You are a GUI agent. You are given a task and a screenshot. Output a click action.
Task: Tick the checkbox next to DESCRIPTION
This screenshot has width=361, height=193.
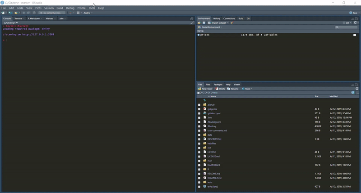tap(199, 139)
